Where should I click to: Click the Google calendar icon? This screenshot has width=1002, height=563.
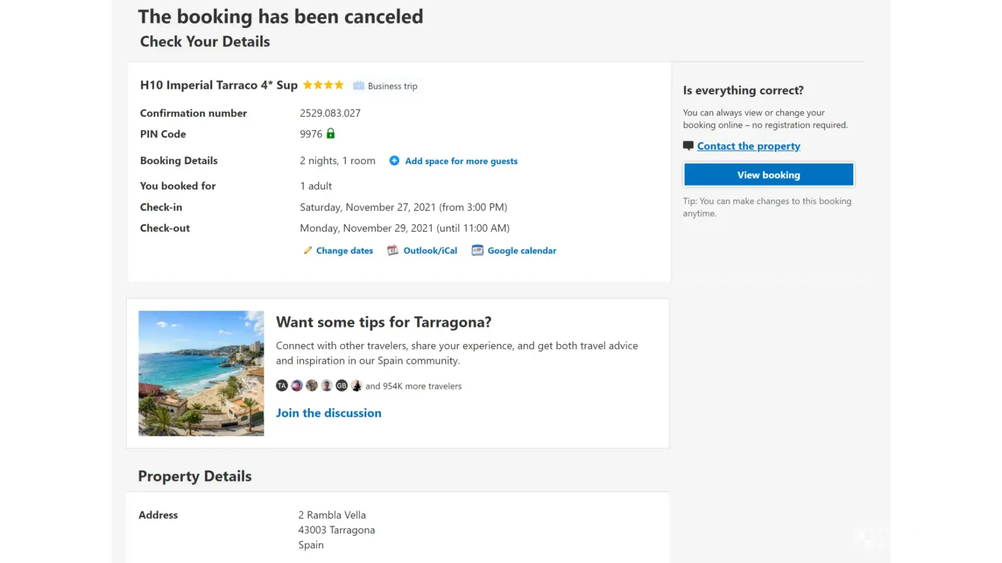pyautogui.click(x=477, y=251)
